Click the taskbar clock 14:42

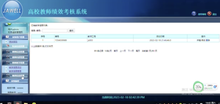click(x=210, y=103)
